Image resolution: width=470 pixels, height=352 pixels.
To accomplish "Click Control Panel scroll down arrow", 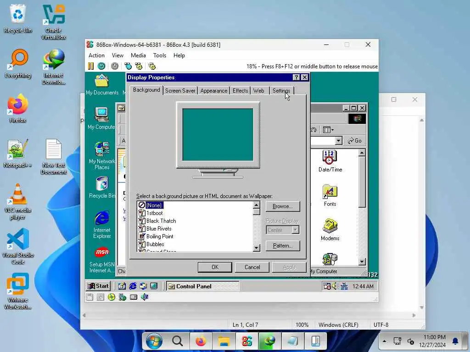I will [362, 262].
